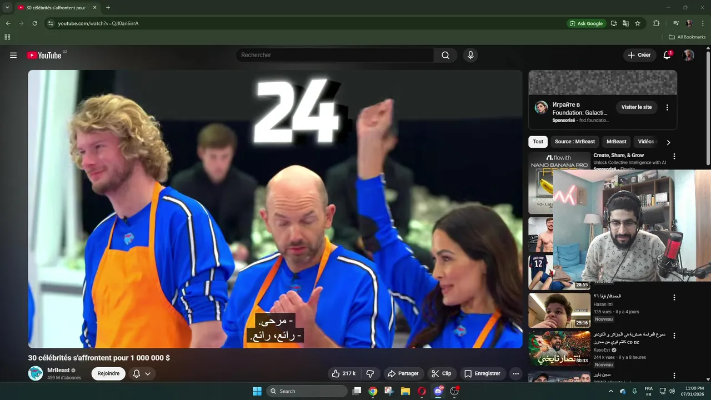Open YouTube notifications bell
This screenshot has height=400, width=711.
tap(668, 55)
